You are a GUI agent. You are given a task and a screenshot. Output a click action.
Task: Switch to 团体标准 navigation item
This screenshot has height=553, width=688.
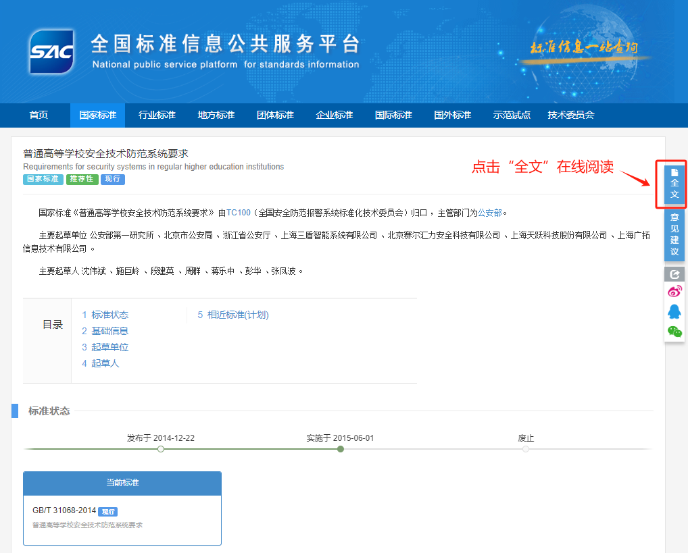coord(275,115)
